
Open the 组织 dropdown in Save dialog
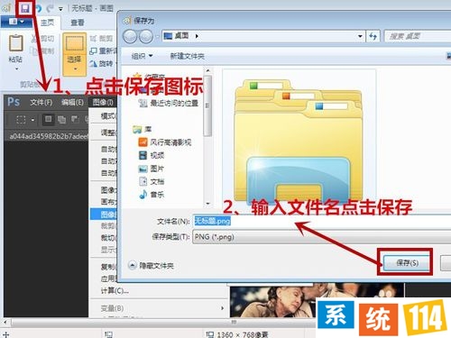click(142, 56)
